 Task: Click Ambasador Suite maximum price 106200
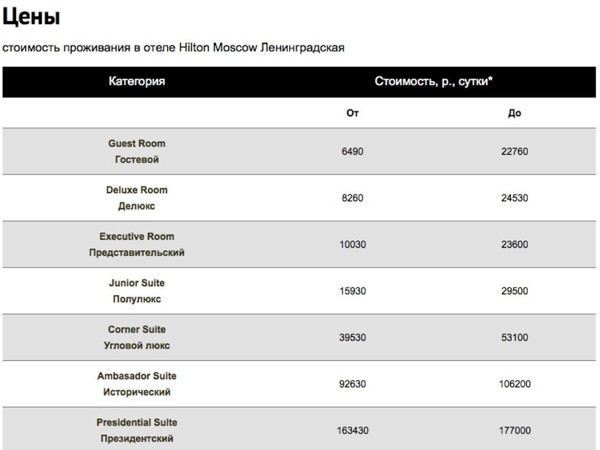(514, 384)
